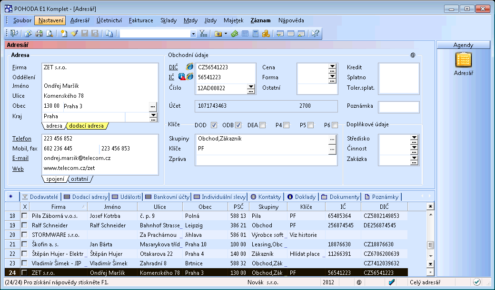Click the broom clear icon
495x290 pixels.
click(x=74, y=33)
